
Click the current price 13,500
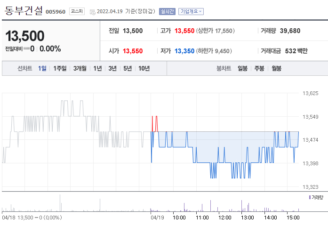coord(25,36)
